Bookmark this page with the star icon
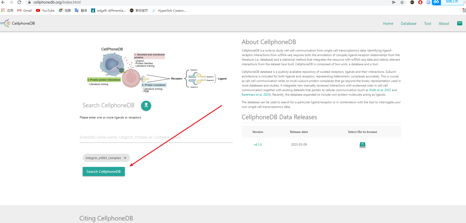Viewport: 466px width, 223px height. (402, 2)
